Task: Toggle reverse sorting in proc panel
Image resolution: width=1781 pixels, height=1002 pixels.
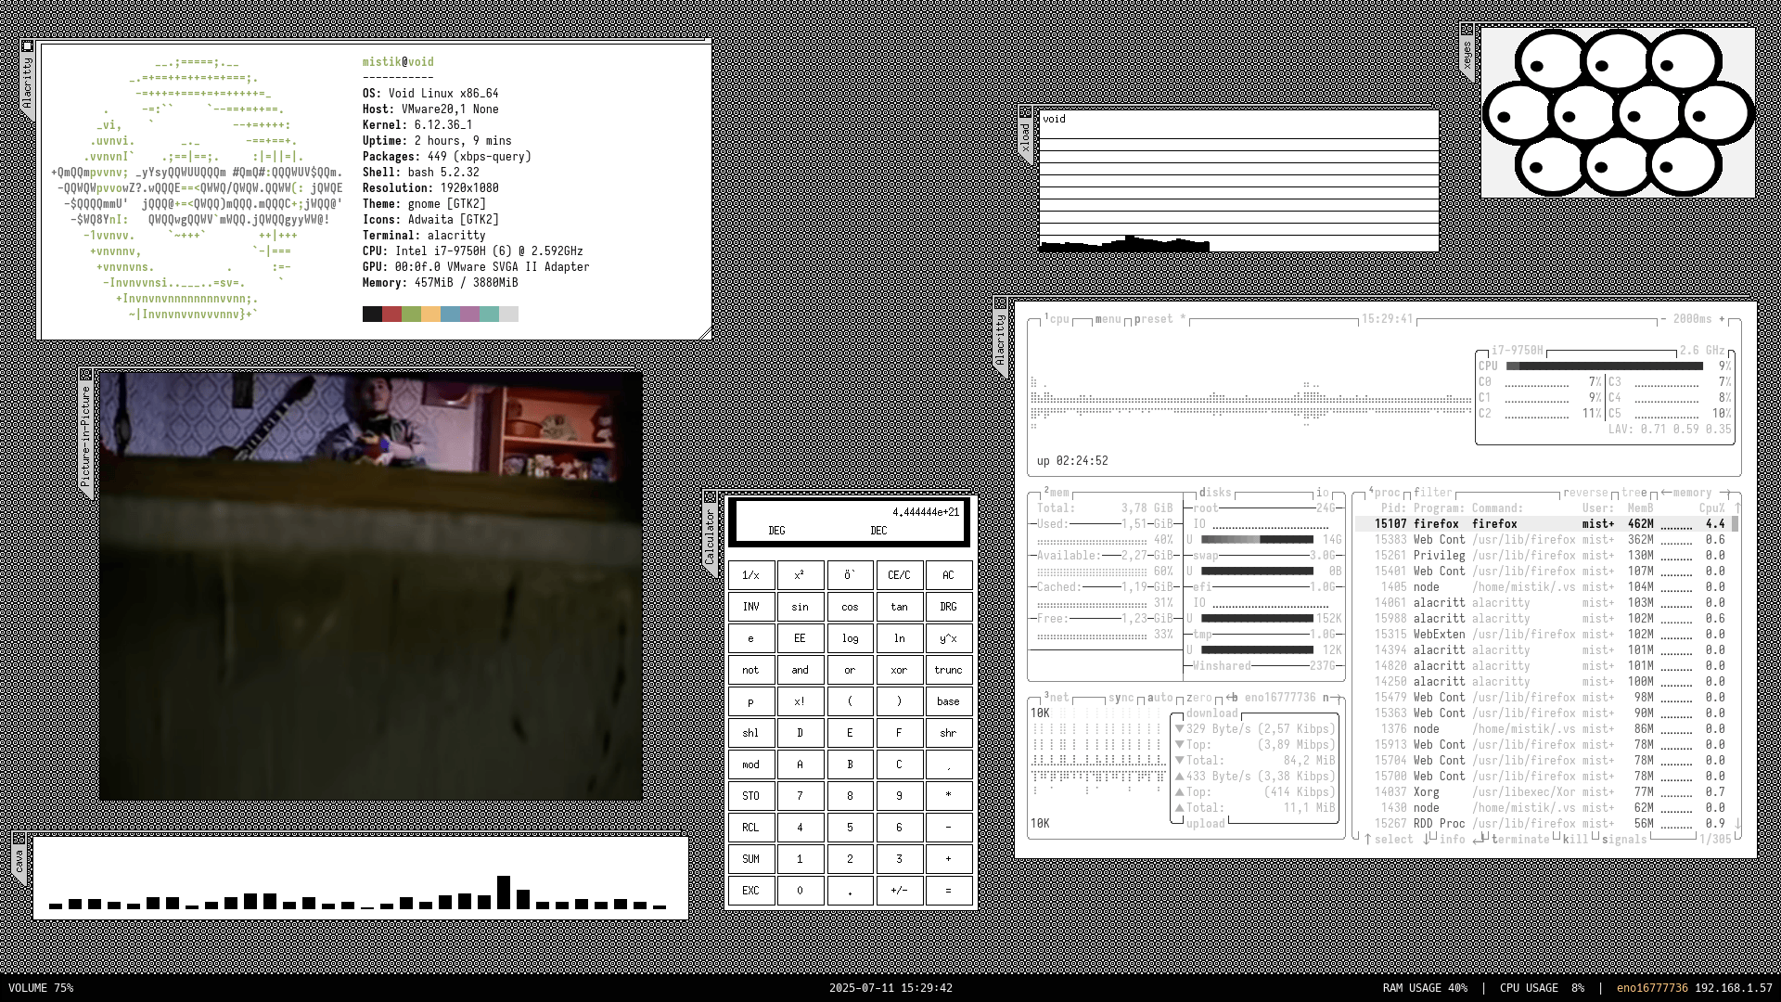Action: [1584, 493]
